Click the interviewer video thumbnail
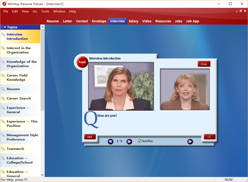Viewport: 248px width, 182px height. (121, 86)
